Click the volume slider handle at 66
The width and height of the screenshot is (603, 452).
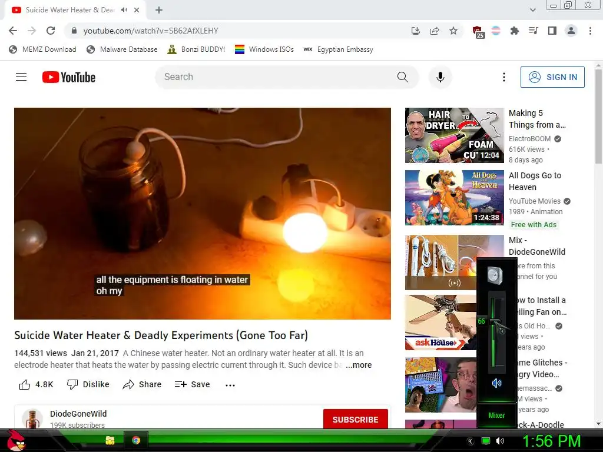coord(496,323)
